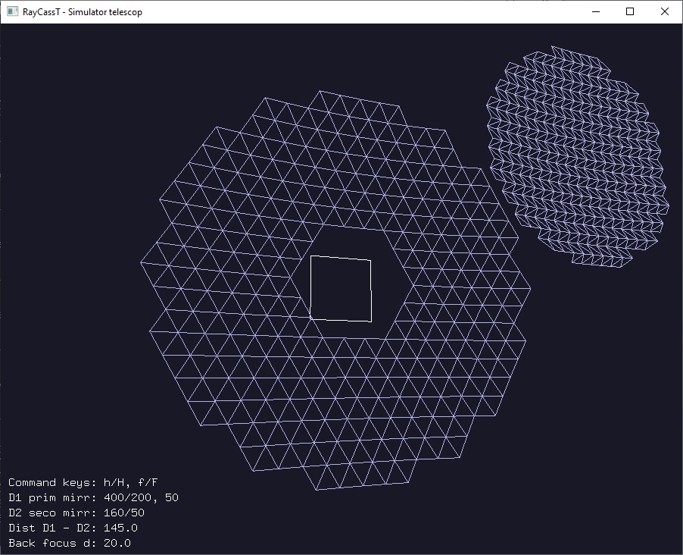Click the RayCassT app icon in title bar
The height and width of the screenshot is (555, 683).
click(x=13, y=12)
